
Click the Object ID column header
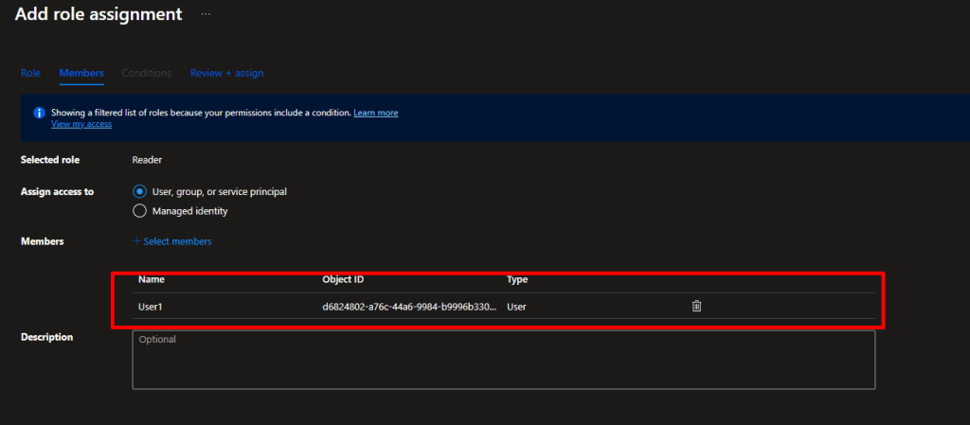pos(343,279)
